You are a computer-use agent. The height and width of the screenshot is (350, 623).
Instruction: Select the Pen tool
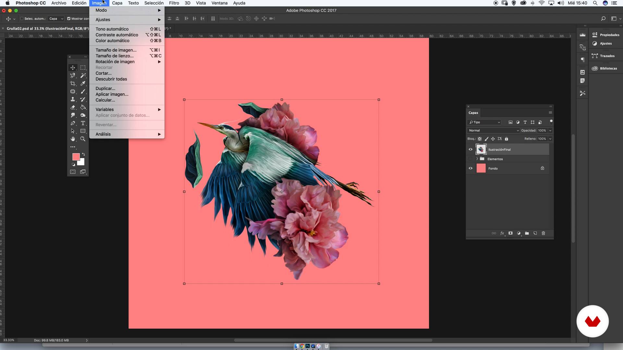pos(73,123)
